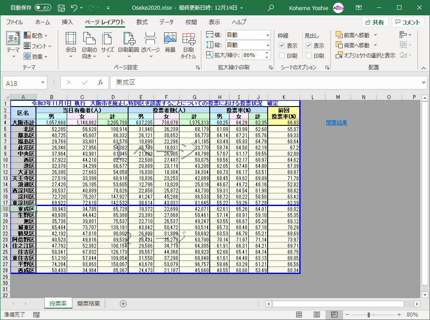Enable 見出し 印刷 headings print checkbox
Screen dimensions: 430x320
[309, 56]
